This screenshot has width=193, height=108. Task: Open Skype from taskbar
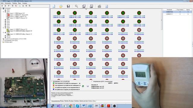(x=77, y=106)
